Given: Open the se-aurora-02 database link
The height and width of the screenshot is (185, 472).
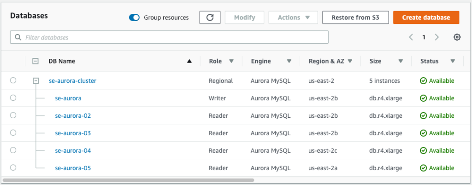Looking at the screenshot, I should [x=73, y=116].
